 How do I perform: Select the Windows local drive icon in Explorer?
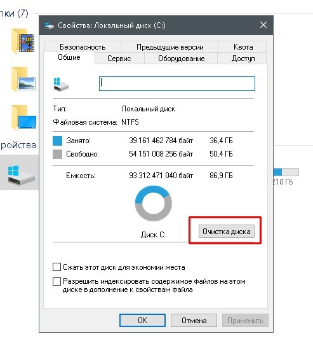click(x=21, y=175)
